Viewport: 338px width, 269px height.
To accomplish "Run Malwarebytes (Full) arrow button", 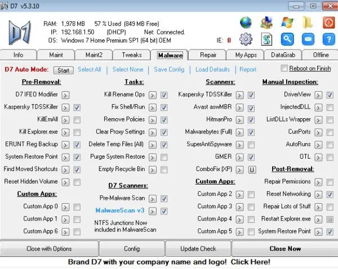I will click(239, 132).
